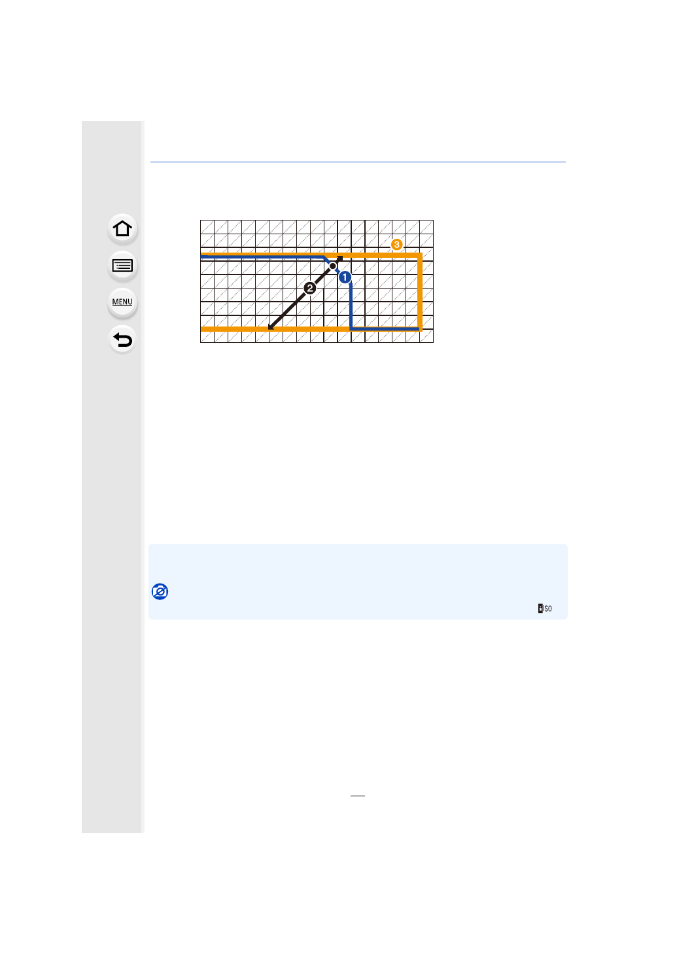The image size is (675, 954).
Task: Click the black dot on the chart
Action: click(x=333, y=266)
